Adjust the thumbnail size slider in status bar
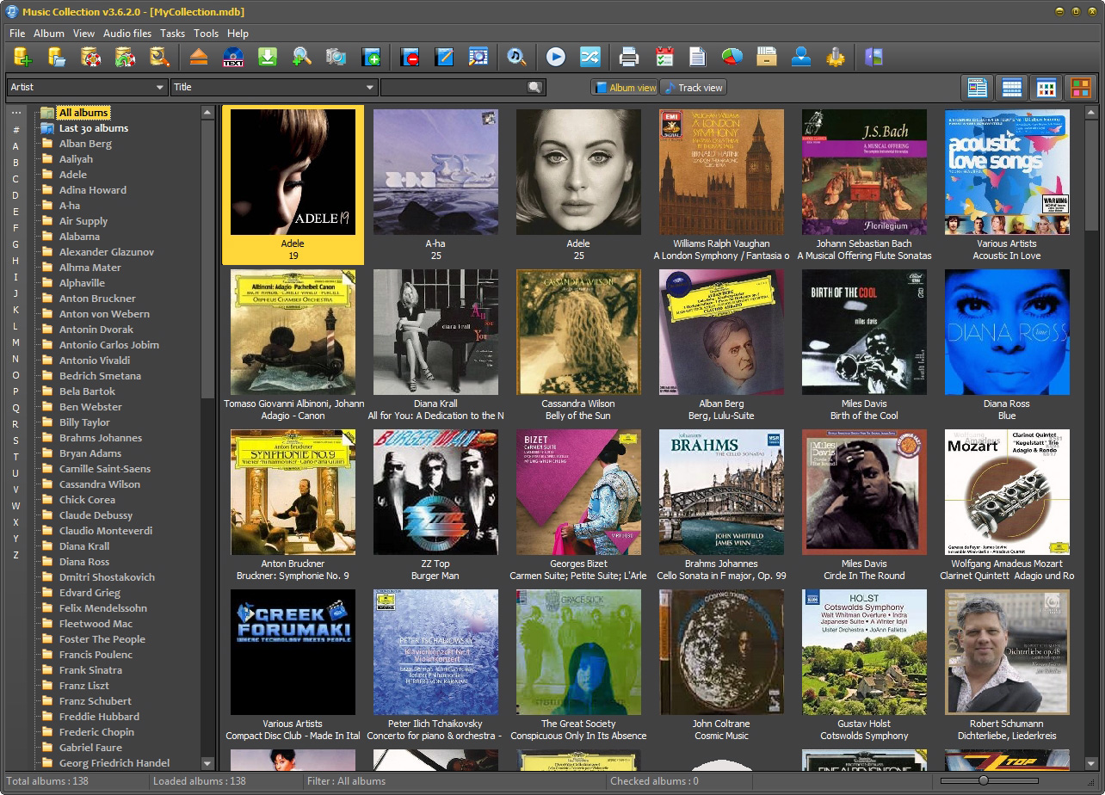 984,780
